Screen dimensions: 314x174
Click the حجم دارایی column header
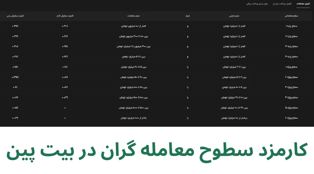point(234,16)
